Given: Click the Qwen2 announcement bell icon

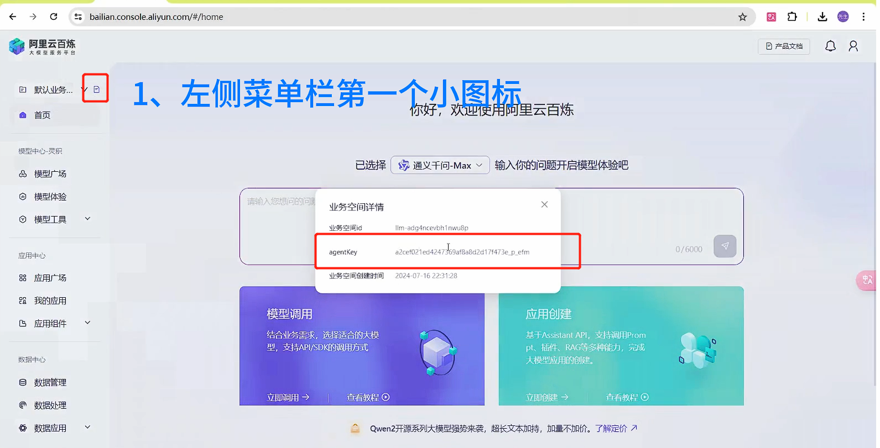Looking at the screenshot, I should click(355, 428).
